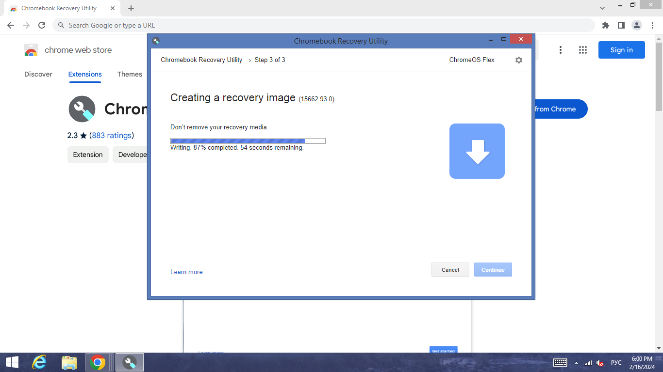Click the large blue download arrow icon
Screen dimensions: 663x372
pyautogui.click(x=477, y=151)
